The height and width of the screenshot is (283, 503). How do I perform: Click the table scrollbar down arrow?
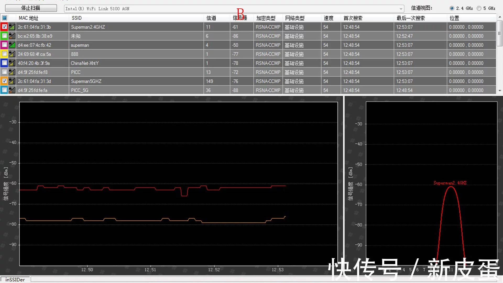500,91
